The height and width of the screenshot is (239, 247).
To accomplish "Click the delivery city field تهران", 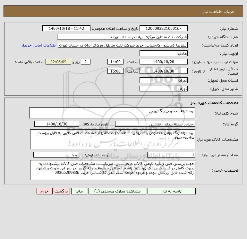I will (164, 89).
